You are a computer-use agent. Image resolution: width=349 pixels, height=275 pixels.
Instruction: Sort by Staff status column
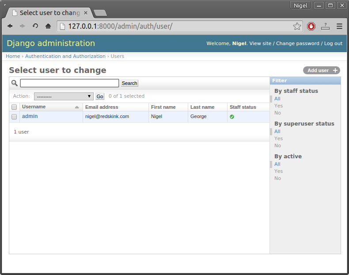pos(243,107)
